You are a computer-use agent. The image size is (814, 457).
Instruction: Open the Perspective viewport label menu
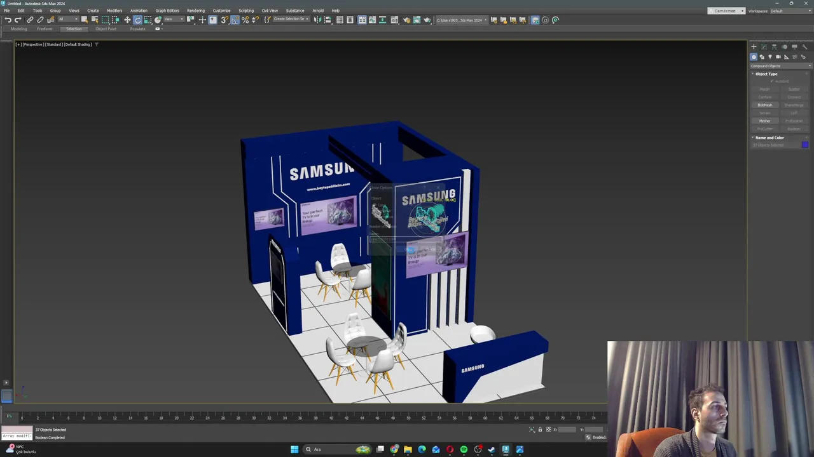tap(33, 44)
